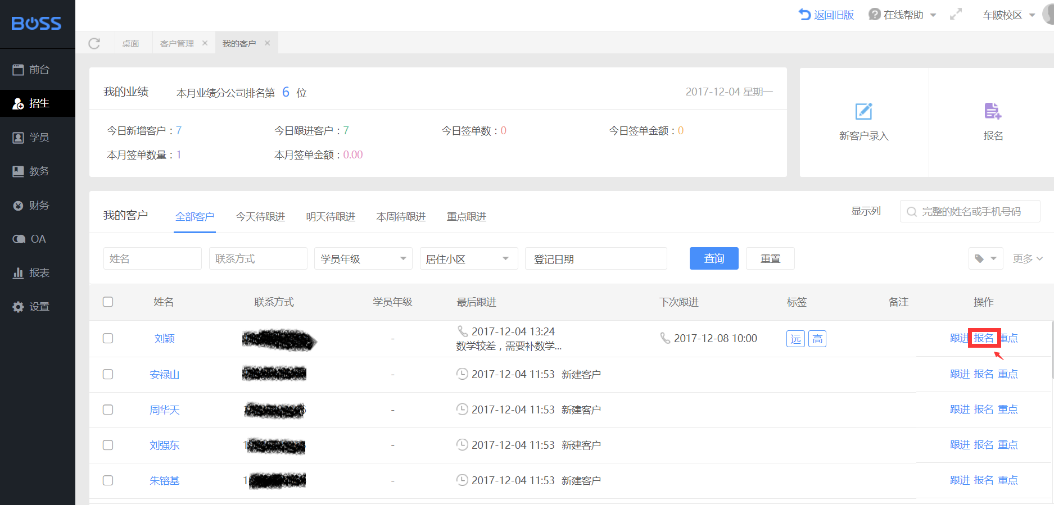Open customer 安禄山's name link
This screenshot has width=1054, height=505.
tap(164, 375)
